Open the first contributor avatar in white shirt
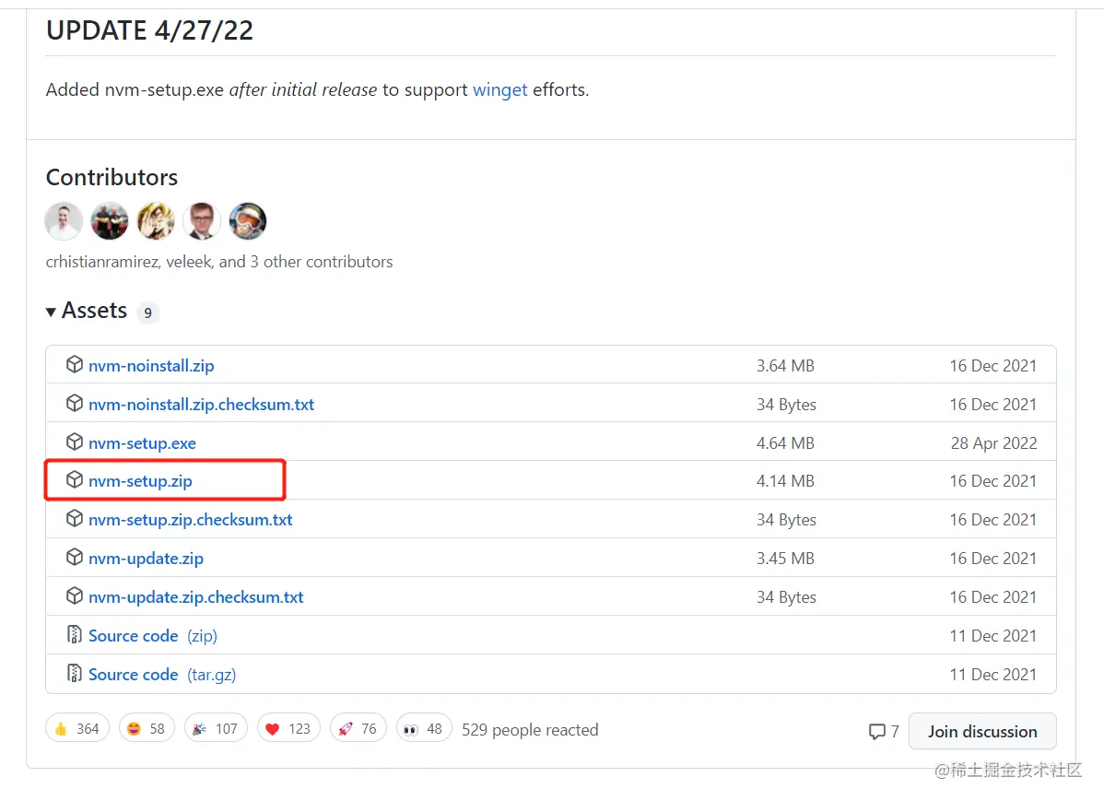 [x=64, y=220]
